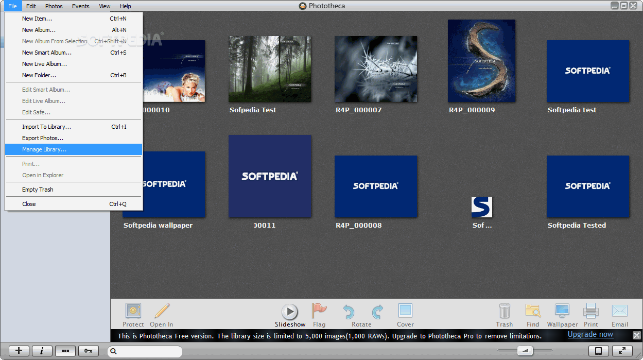The height and width of the screenshot is (360, 643).
Task: Click the Protect safe icon
Action: pyautogui.click(x=133, y=311)
